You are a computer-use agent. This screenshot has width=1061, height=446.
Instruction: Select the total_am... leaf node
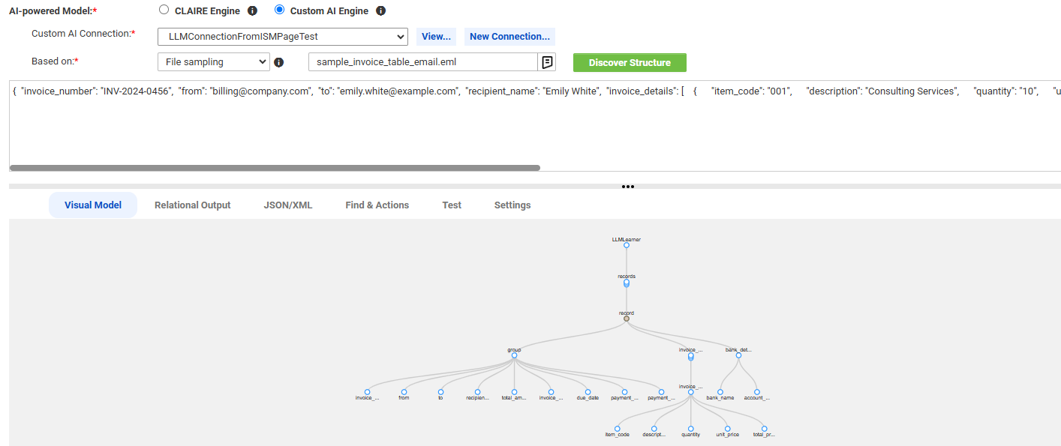click(x=514, y=391)
